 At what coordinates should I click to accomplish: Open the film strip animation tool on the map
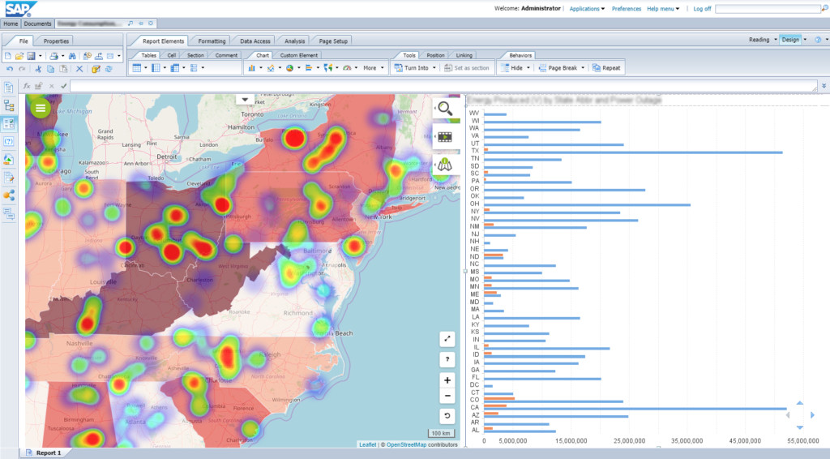point(445,136)
